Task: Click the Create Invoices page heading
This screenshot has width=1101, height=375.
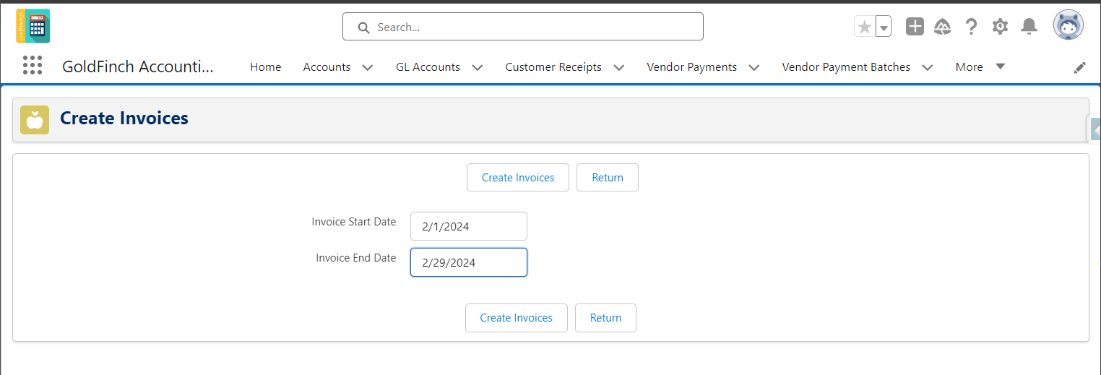Action: tap(124, 118)
